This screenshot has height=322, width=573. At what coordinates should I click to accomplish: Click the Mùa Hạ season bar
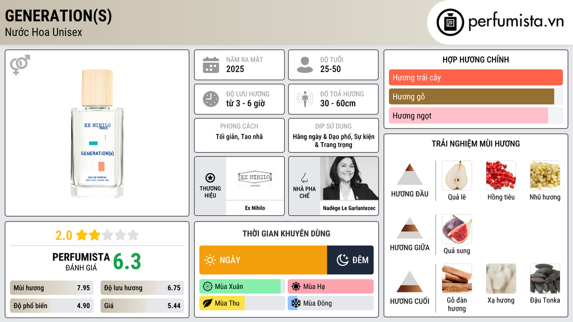point(331,287)
